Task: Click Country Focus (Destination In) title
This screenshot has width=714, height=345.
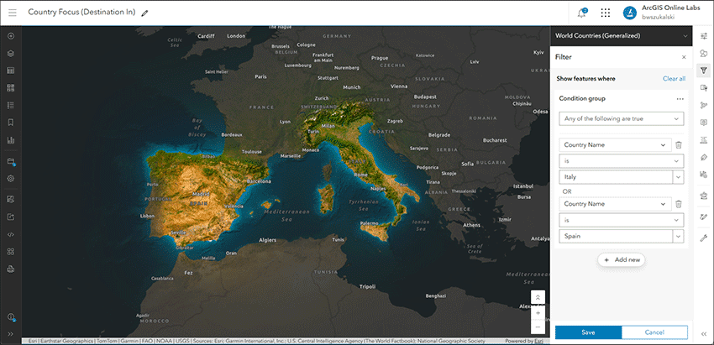Action: click(82, 13)
